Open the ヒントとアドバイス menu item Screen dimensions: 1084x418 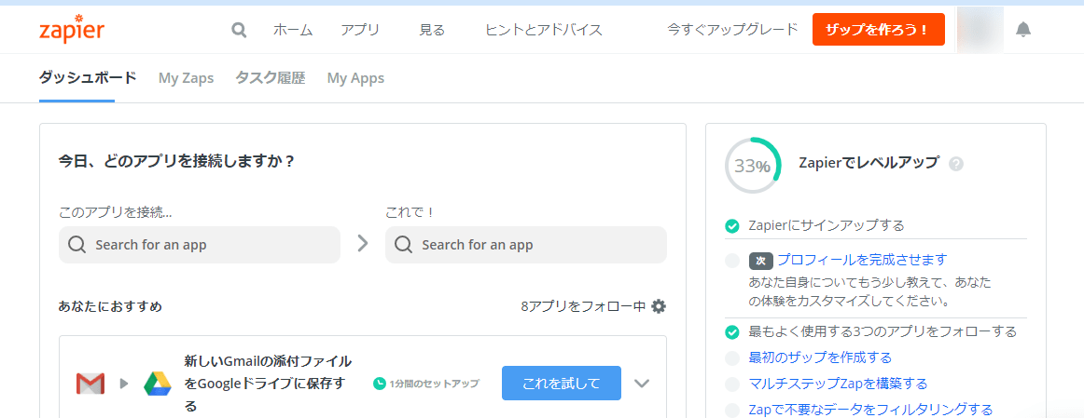[544, 30]
